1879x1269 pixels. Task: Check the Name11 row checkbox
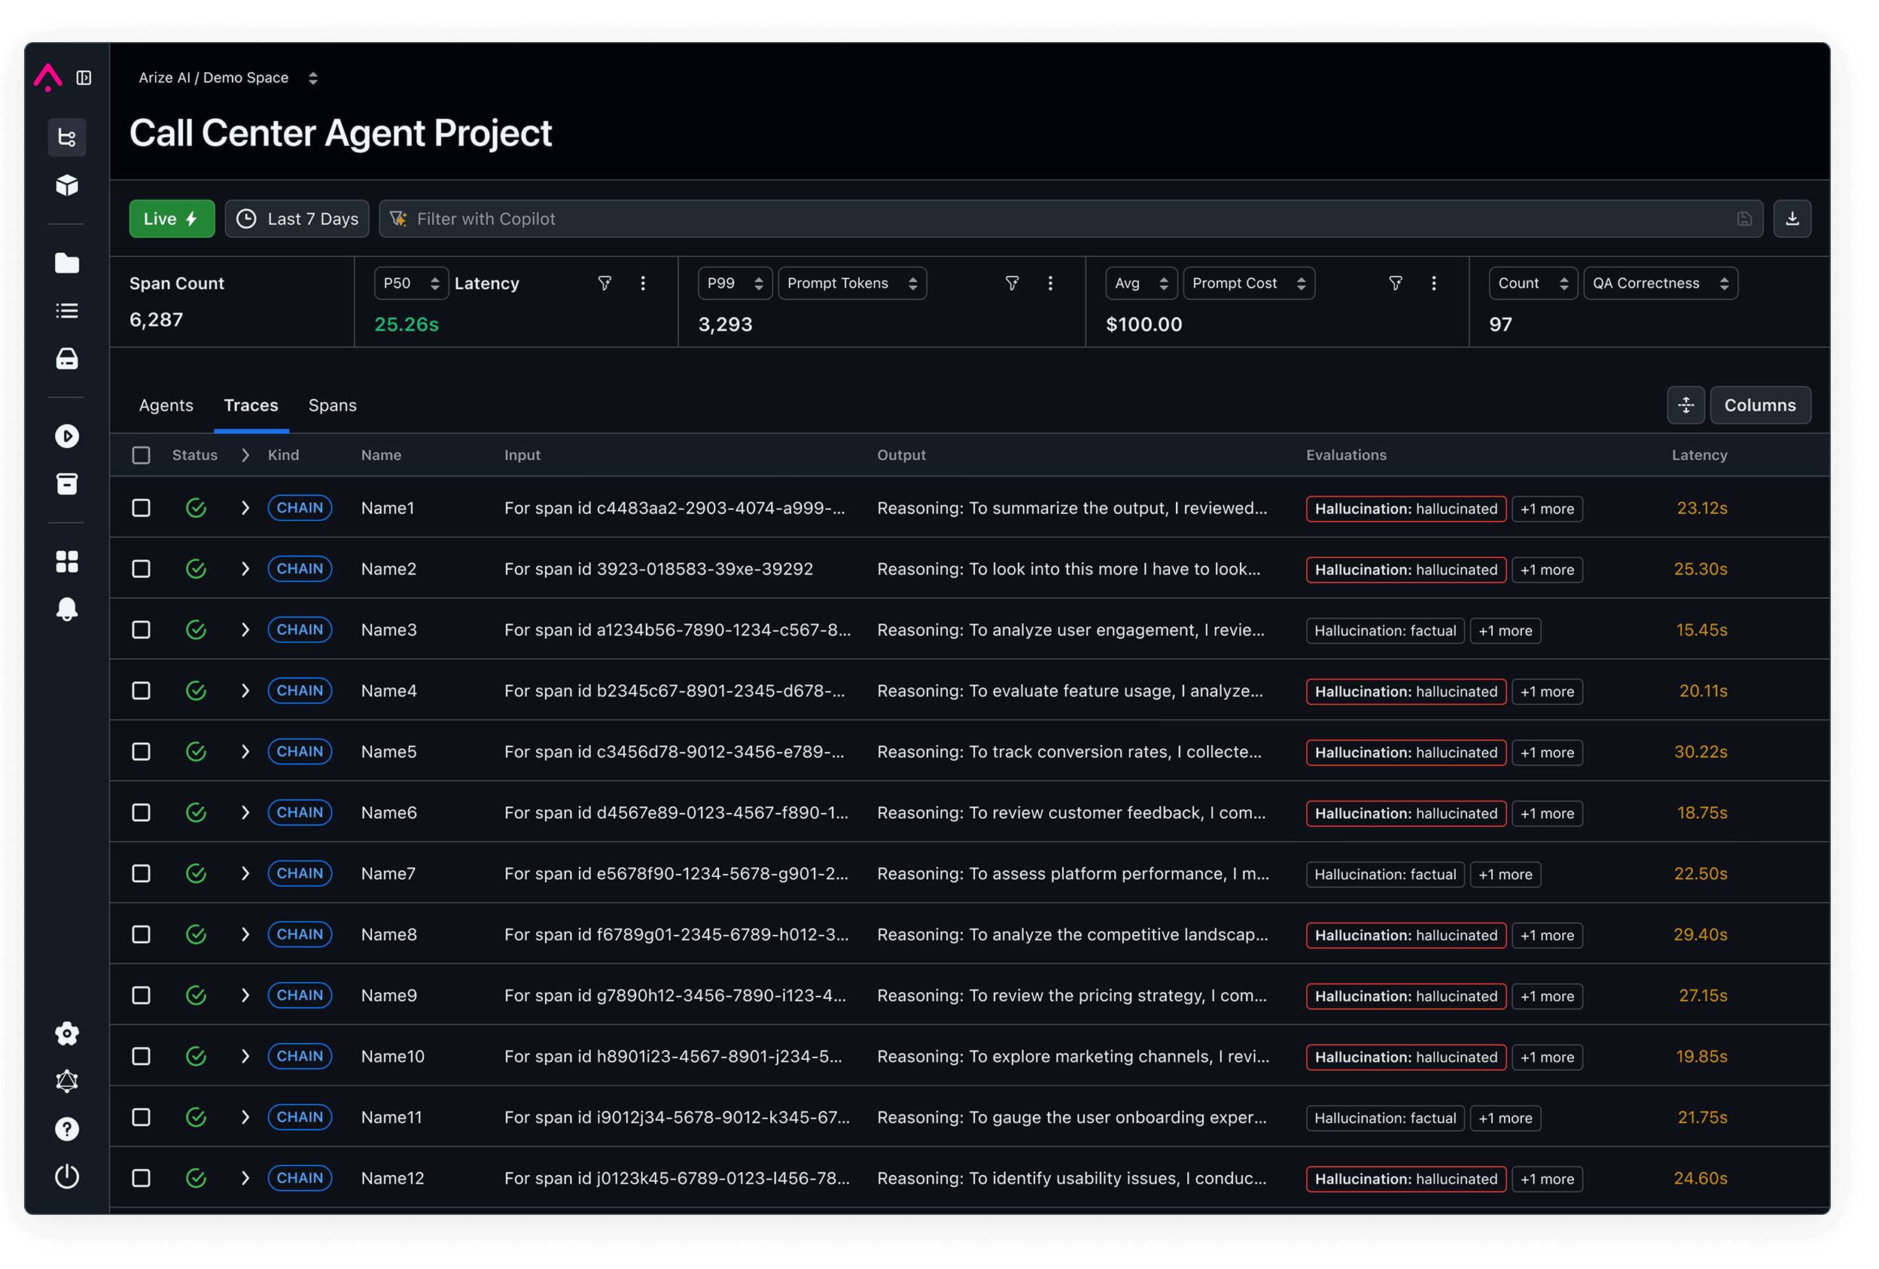click(x=142, y=1117)
